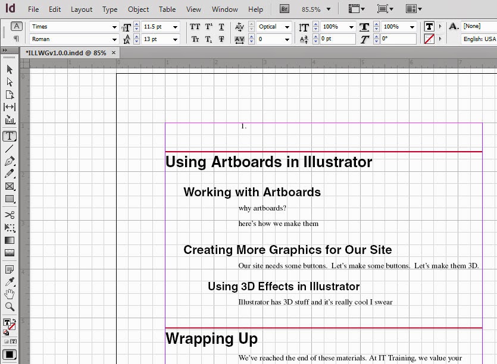The image size is (497, 364).
Task: Select the Note tool
Action: pyautogui.click(x=10, y=269)
